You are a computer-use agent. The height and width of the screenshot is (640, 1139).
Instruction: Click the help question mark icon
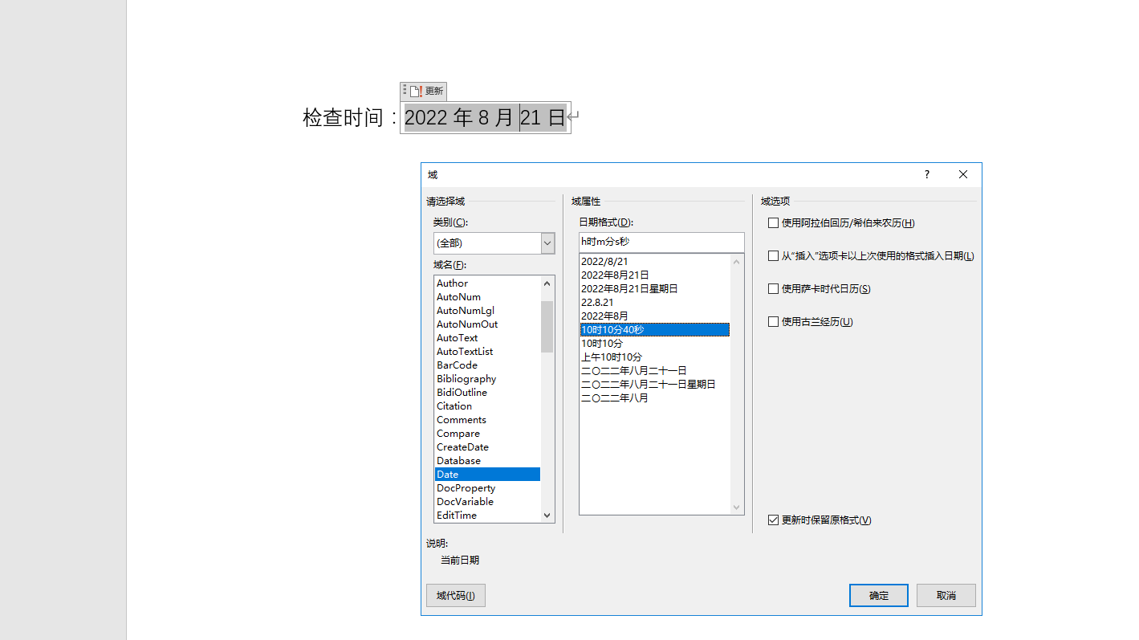point(926,174)
